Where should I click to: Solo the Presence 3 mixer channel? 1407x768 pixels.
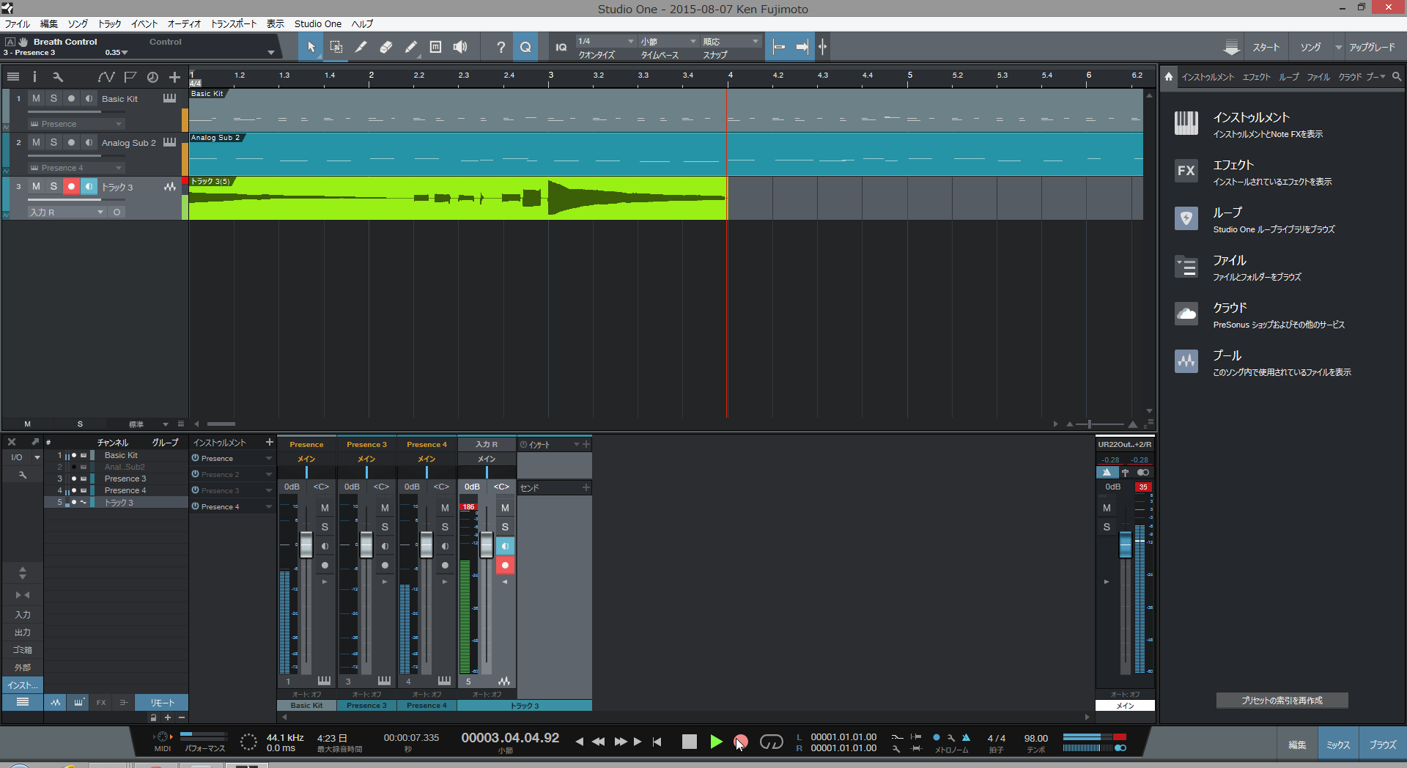coord(385,527)
